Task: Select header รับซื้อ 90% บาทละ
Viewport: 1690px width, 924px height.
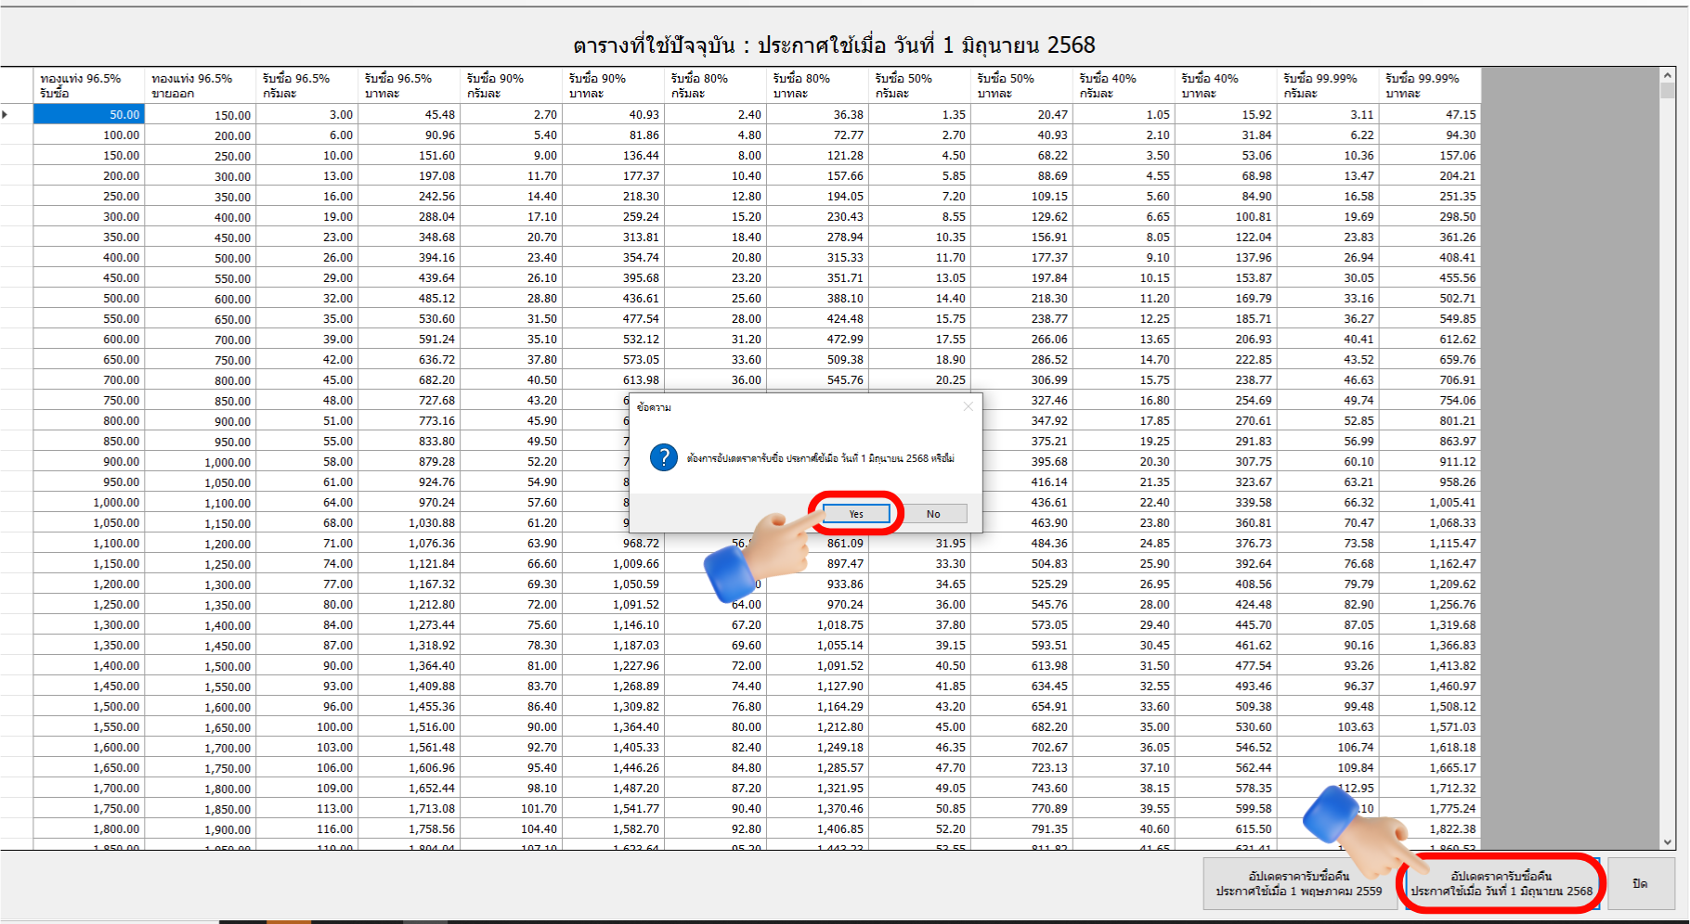Action: 614,85
